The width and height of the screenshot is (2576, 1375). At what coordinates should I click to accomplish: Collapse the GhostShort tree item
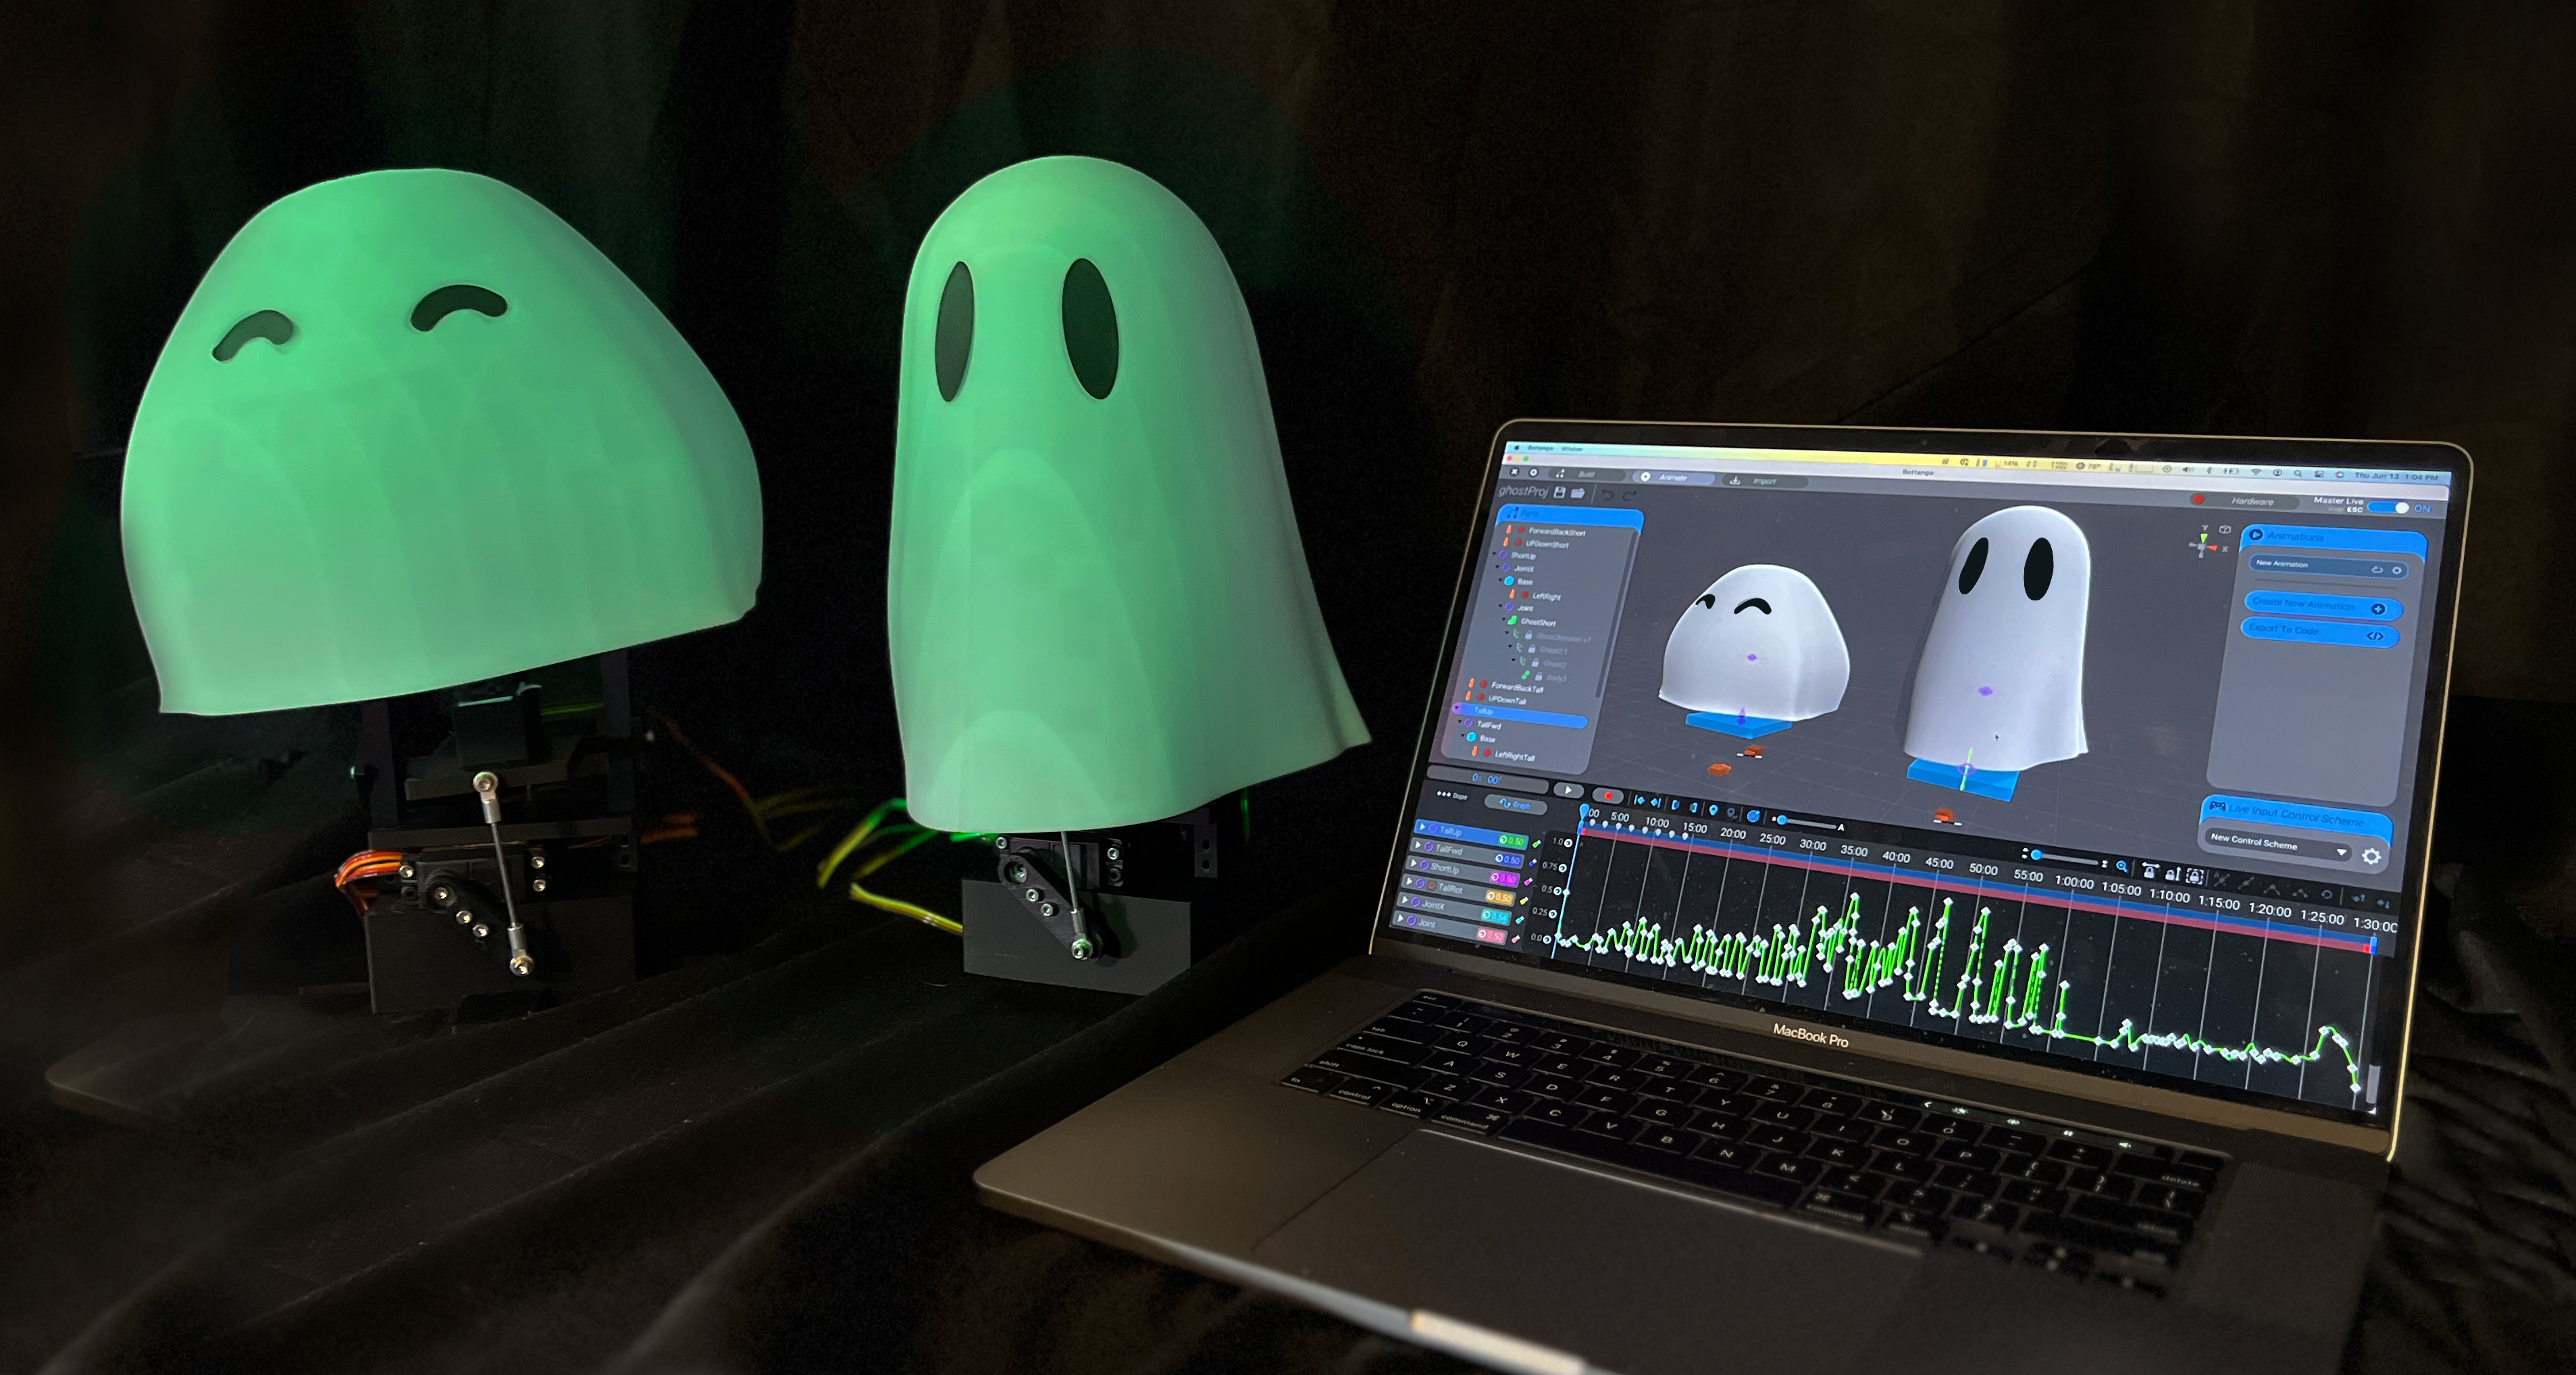pos(1504,620)
